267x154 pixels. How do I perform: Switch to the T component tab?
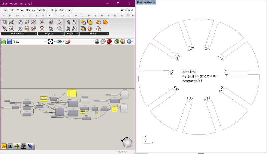pos(56,15)
